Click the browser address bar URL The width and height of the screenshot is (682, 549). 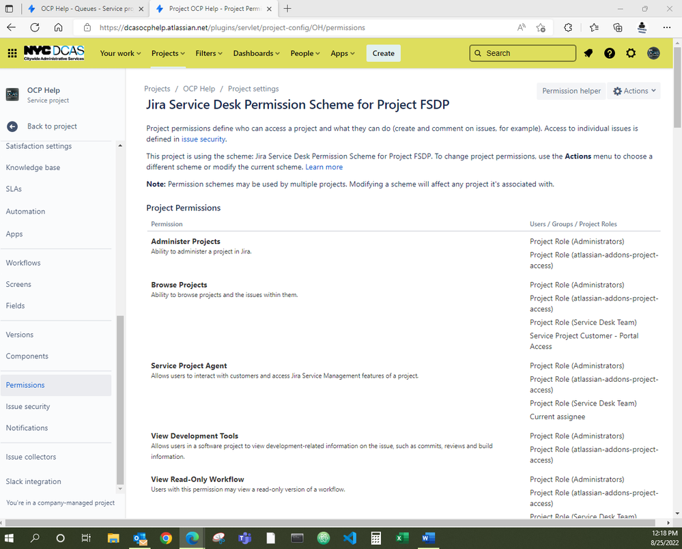click(x=232, y=27)
